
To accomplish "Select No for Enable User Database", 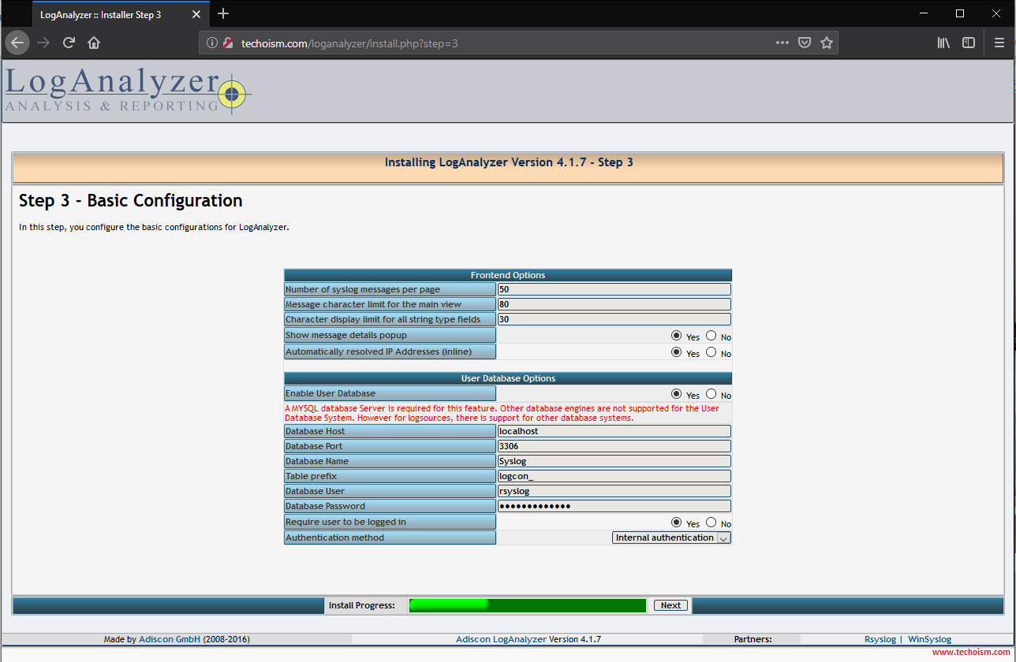I will (711, 393).
